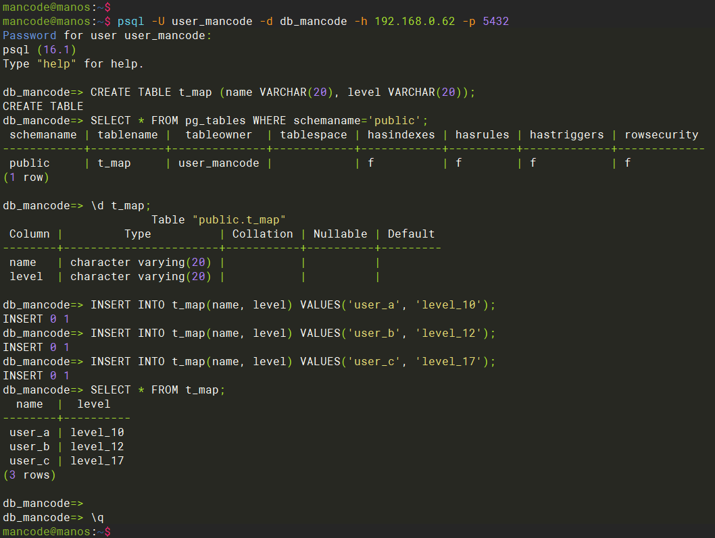Click the 'rowsecurity' column header

[x=661, y=135]
